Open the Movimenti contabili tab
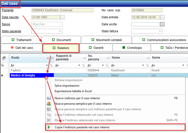The height and width of the screenshot is (133, 188). [106, 40]
